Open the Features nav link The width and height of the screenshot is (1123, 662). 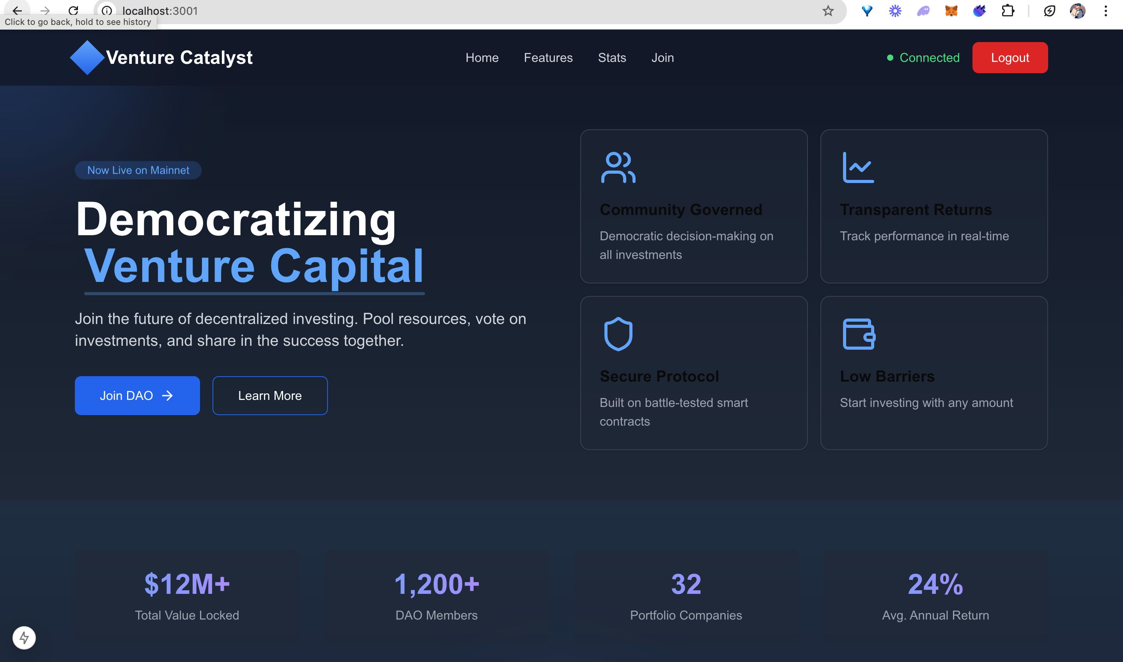click(548, 58)
